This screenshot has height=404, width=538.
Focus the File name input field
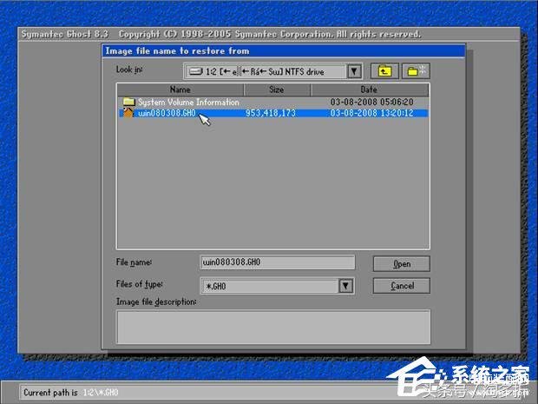point(277,262)
